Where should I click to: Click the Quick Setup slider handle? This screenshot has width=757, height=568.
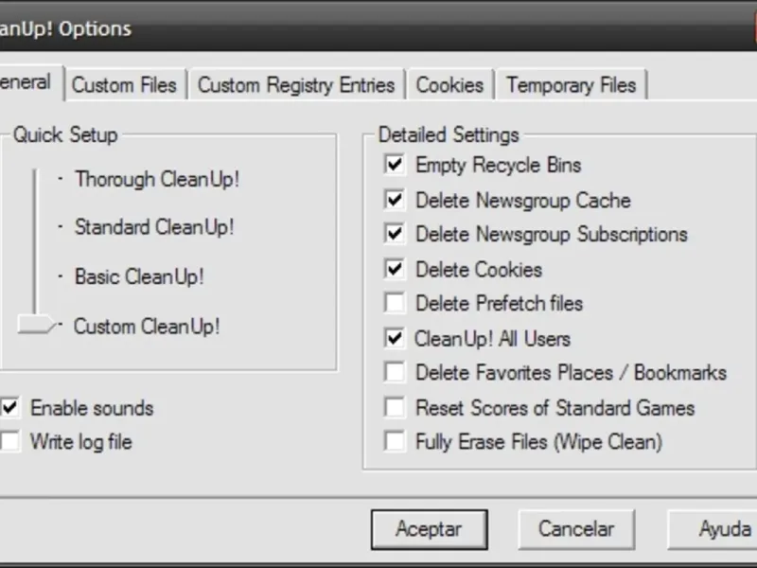(x=36, y=326)
